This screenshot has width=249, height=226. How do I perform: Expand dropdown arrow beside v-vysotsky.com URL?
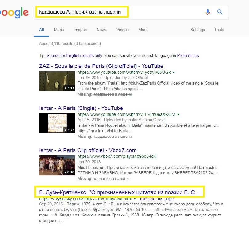135,199
